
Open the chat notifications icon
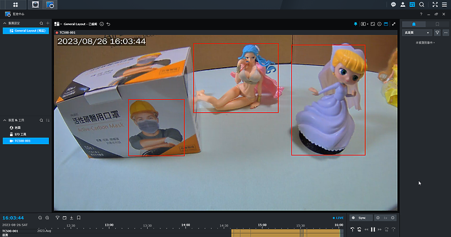click(393, 4)
